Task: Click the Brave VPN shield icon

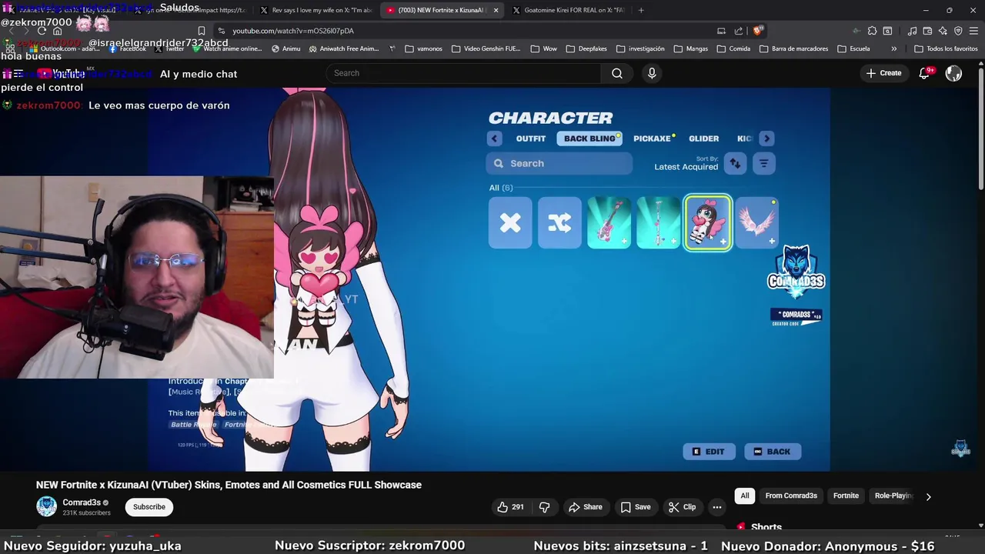Action: [x=958, y=31]
